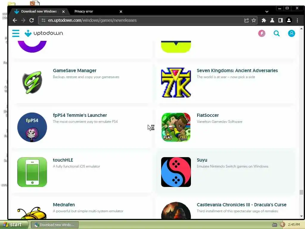Image resolution: width=305 pixels, height=229 pixels.
Task: Click 'Emulate Nintendo Switch games on Windows'
Action: (232, 166)
